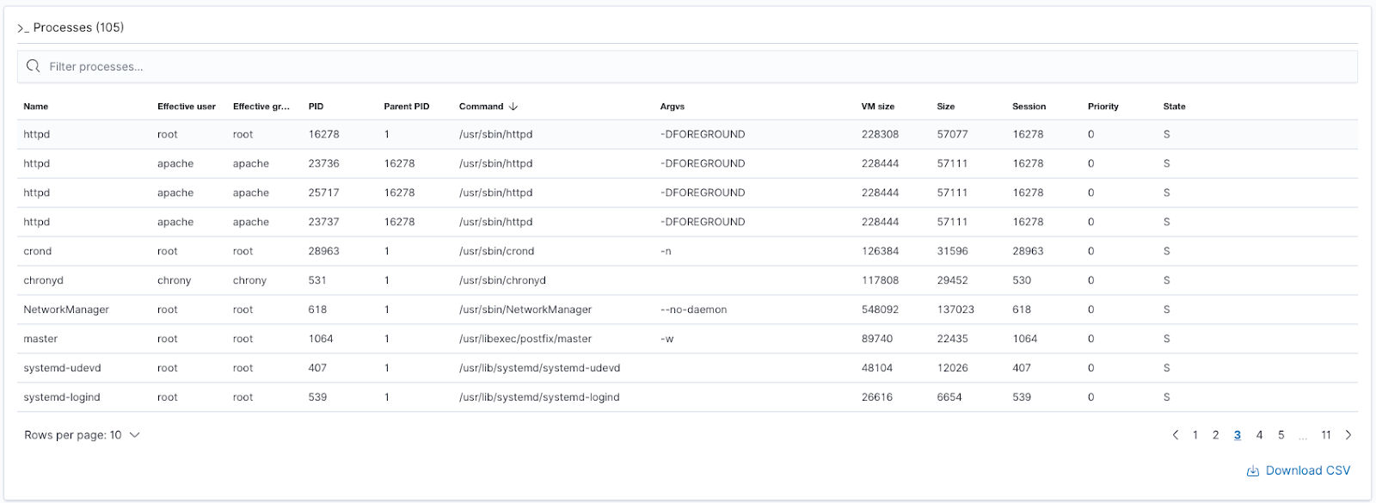Go to previous page arrow
Screen dimensions: 1376x503
(1176, 435)
